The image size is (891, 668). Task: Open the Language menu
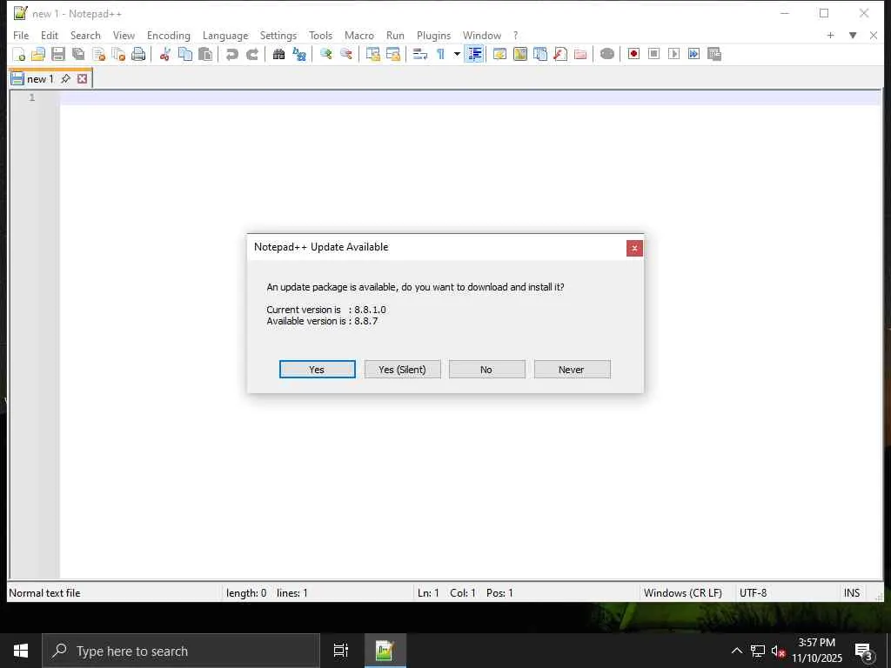[225, 35]
